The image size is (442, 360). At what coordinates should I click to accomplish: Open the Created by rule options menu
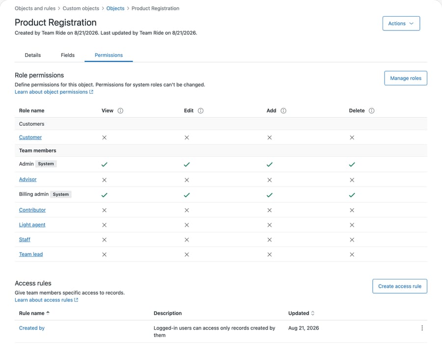(x=422, y=328)
